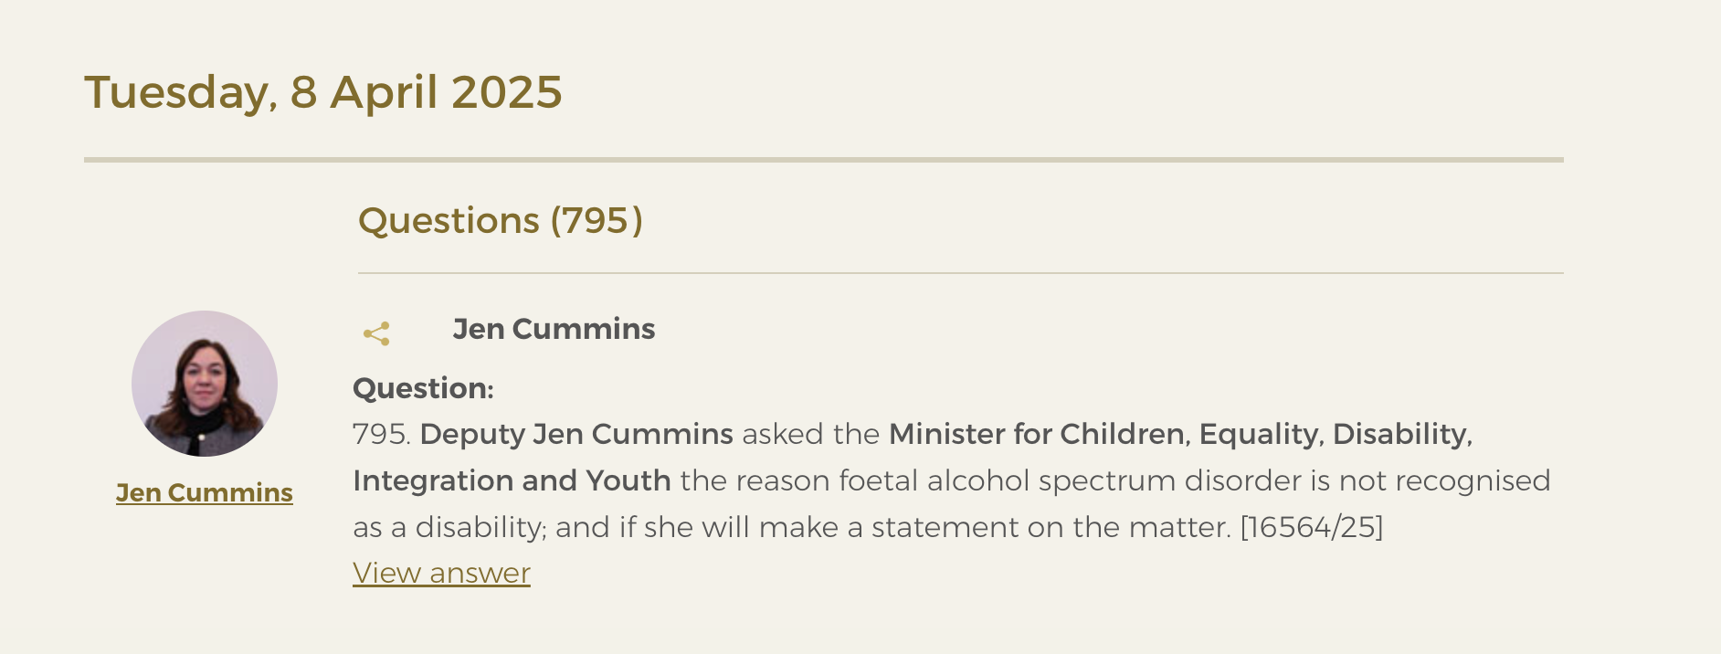The width and height of the screenshot is (1721, 654).
Task: Click the Tuesday, 8 April 2025 heading
Action: [323, 92]
